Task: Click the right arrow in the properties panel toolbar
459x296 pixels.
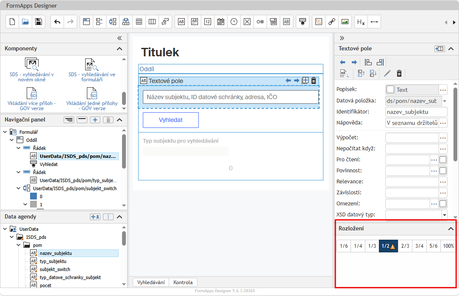Action: coord(354,62)
